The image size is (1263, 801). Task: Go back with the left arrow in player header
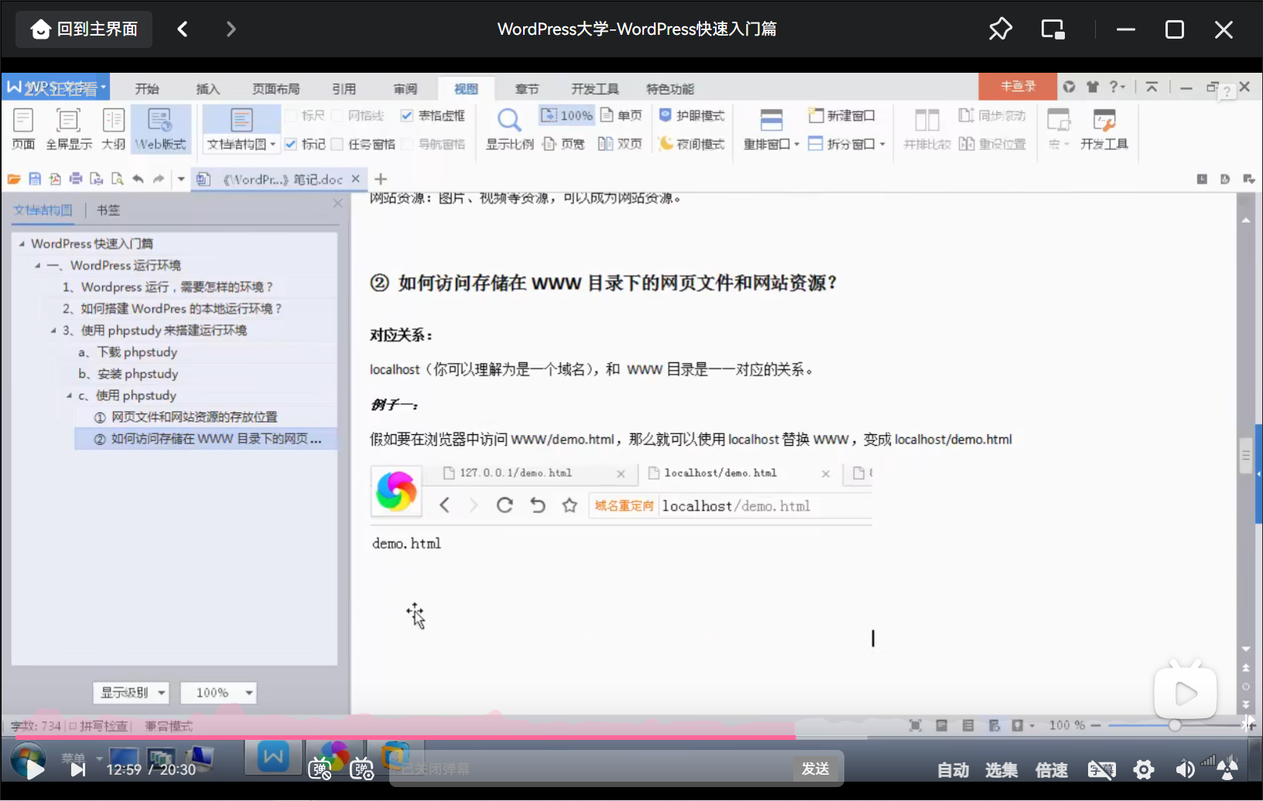(183, 29)
